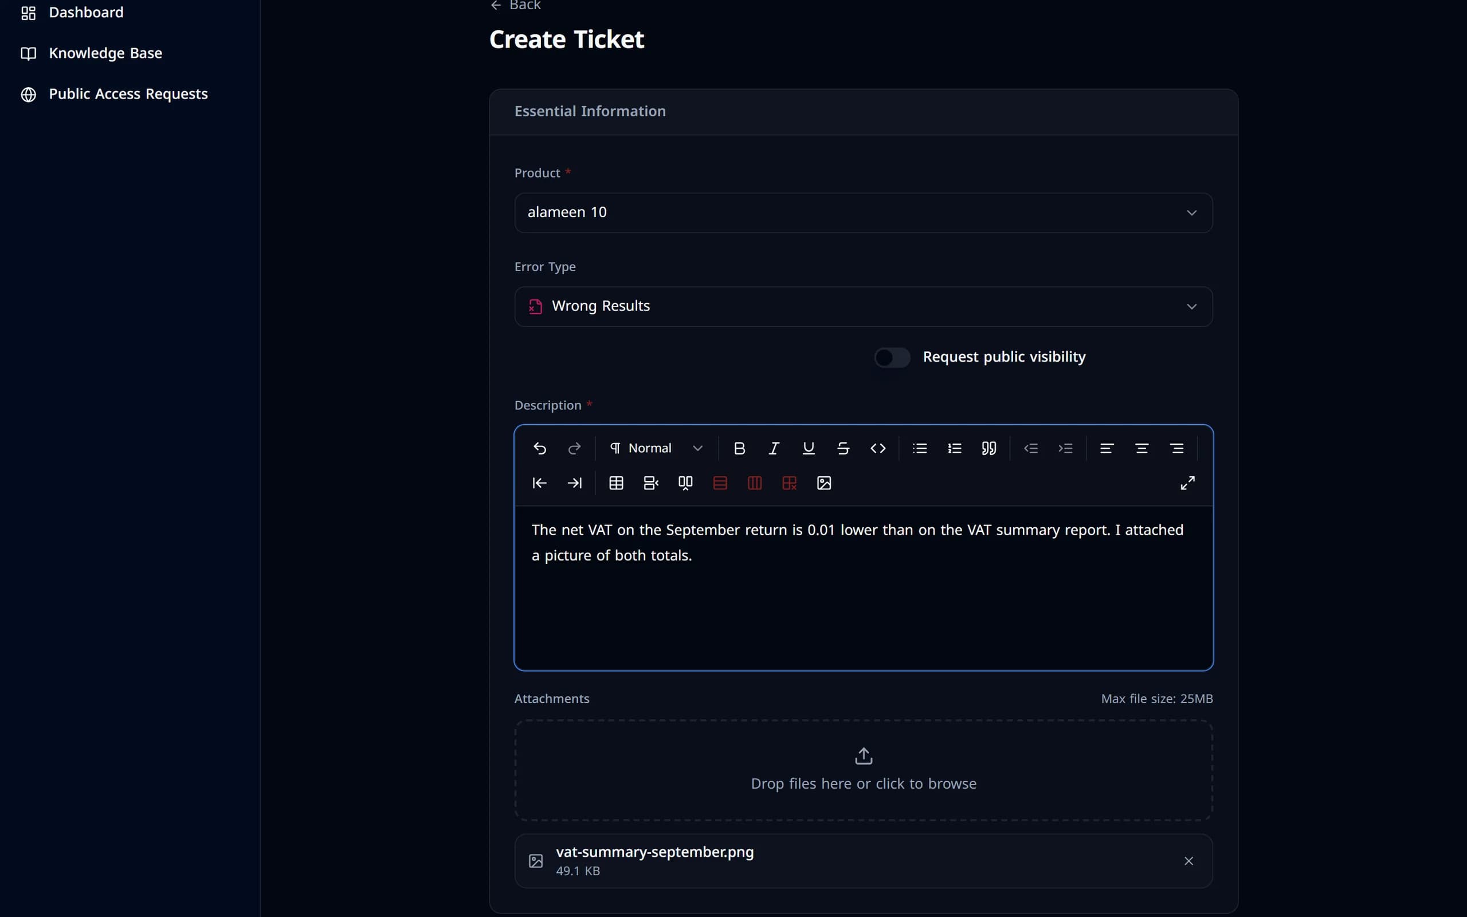Click the Request public visibility label
Screen dimensions: 1467x917
(1004, 356)
